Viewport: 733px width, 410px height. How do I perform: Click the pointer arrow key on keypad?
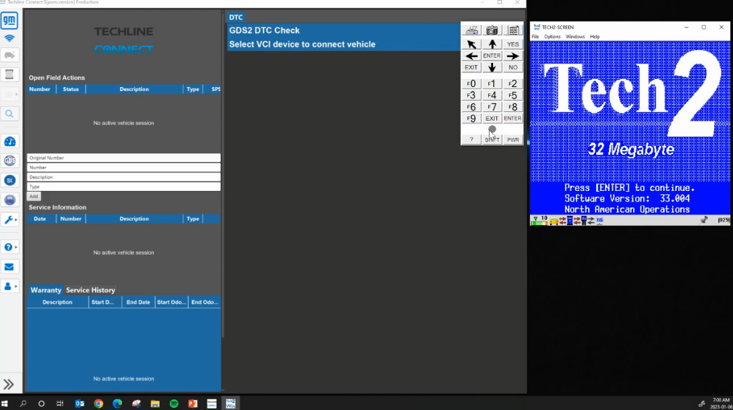point(471,44)
